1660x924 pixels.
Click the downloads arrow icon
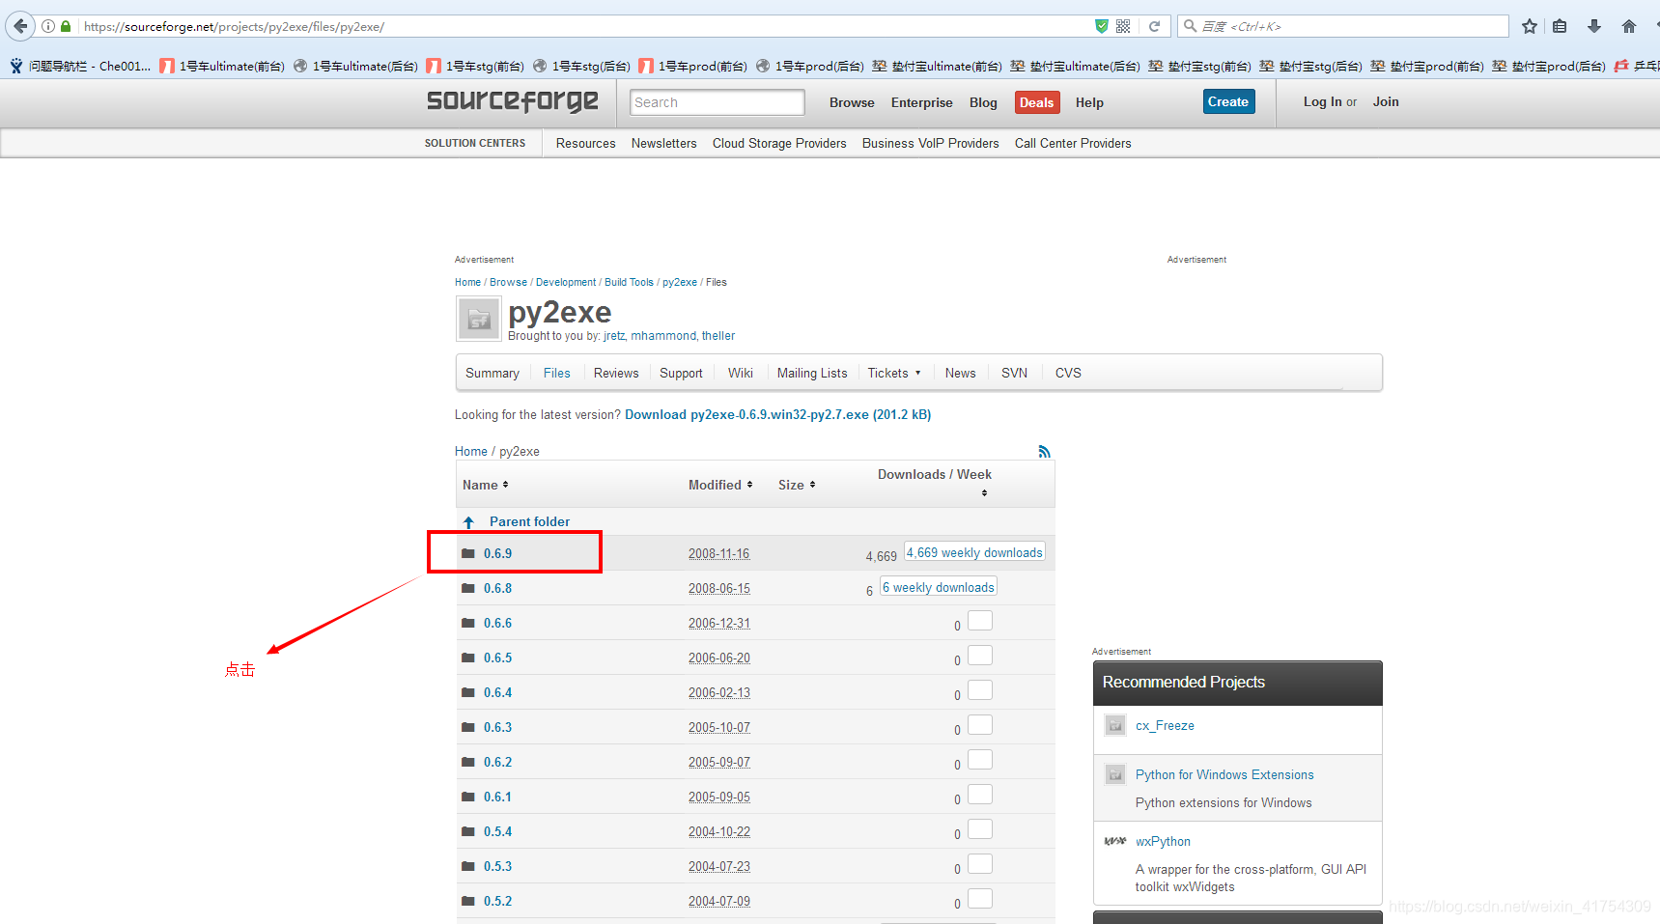(1594, 26)
